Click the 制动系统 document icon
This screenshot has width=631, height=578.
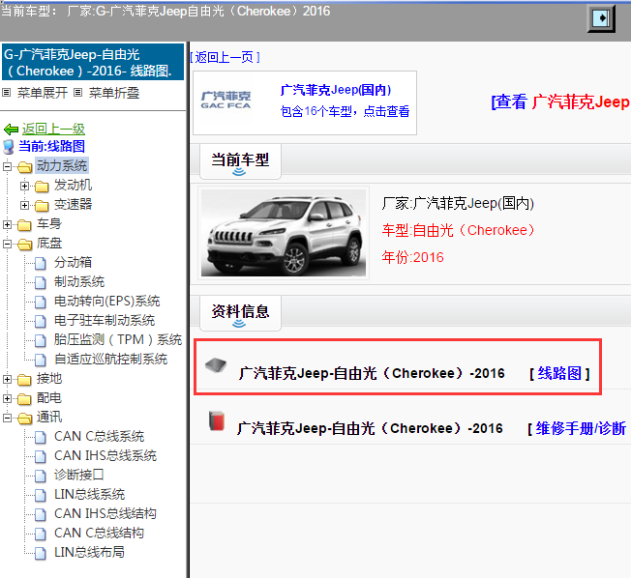41,282
